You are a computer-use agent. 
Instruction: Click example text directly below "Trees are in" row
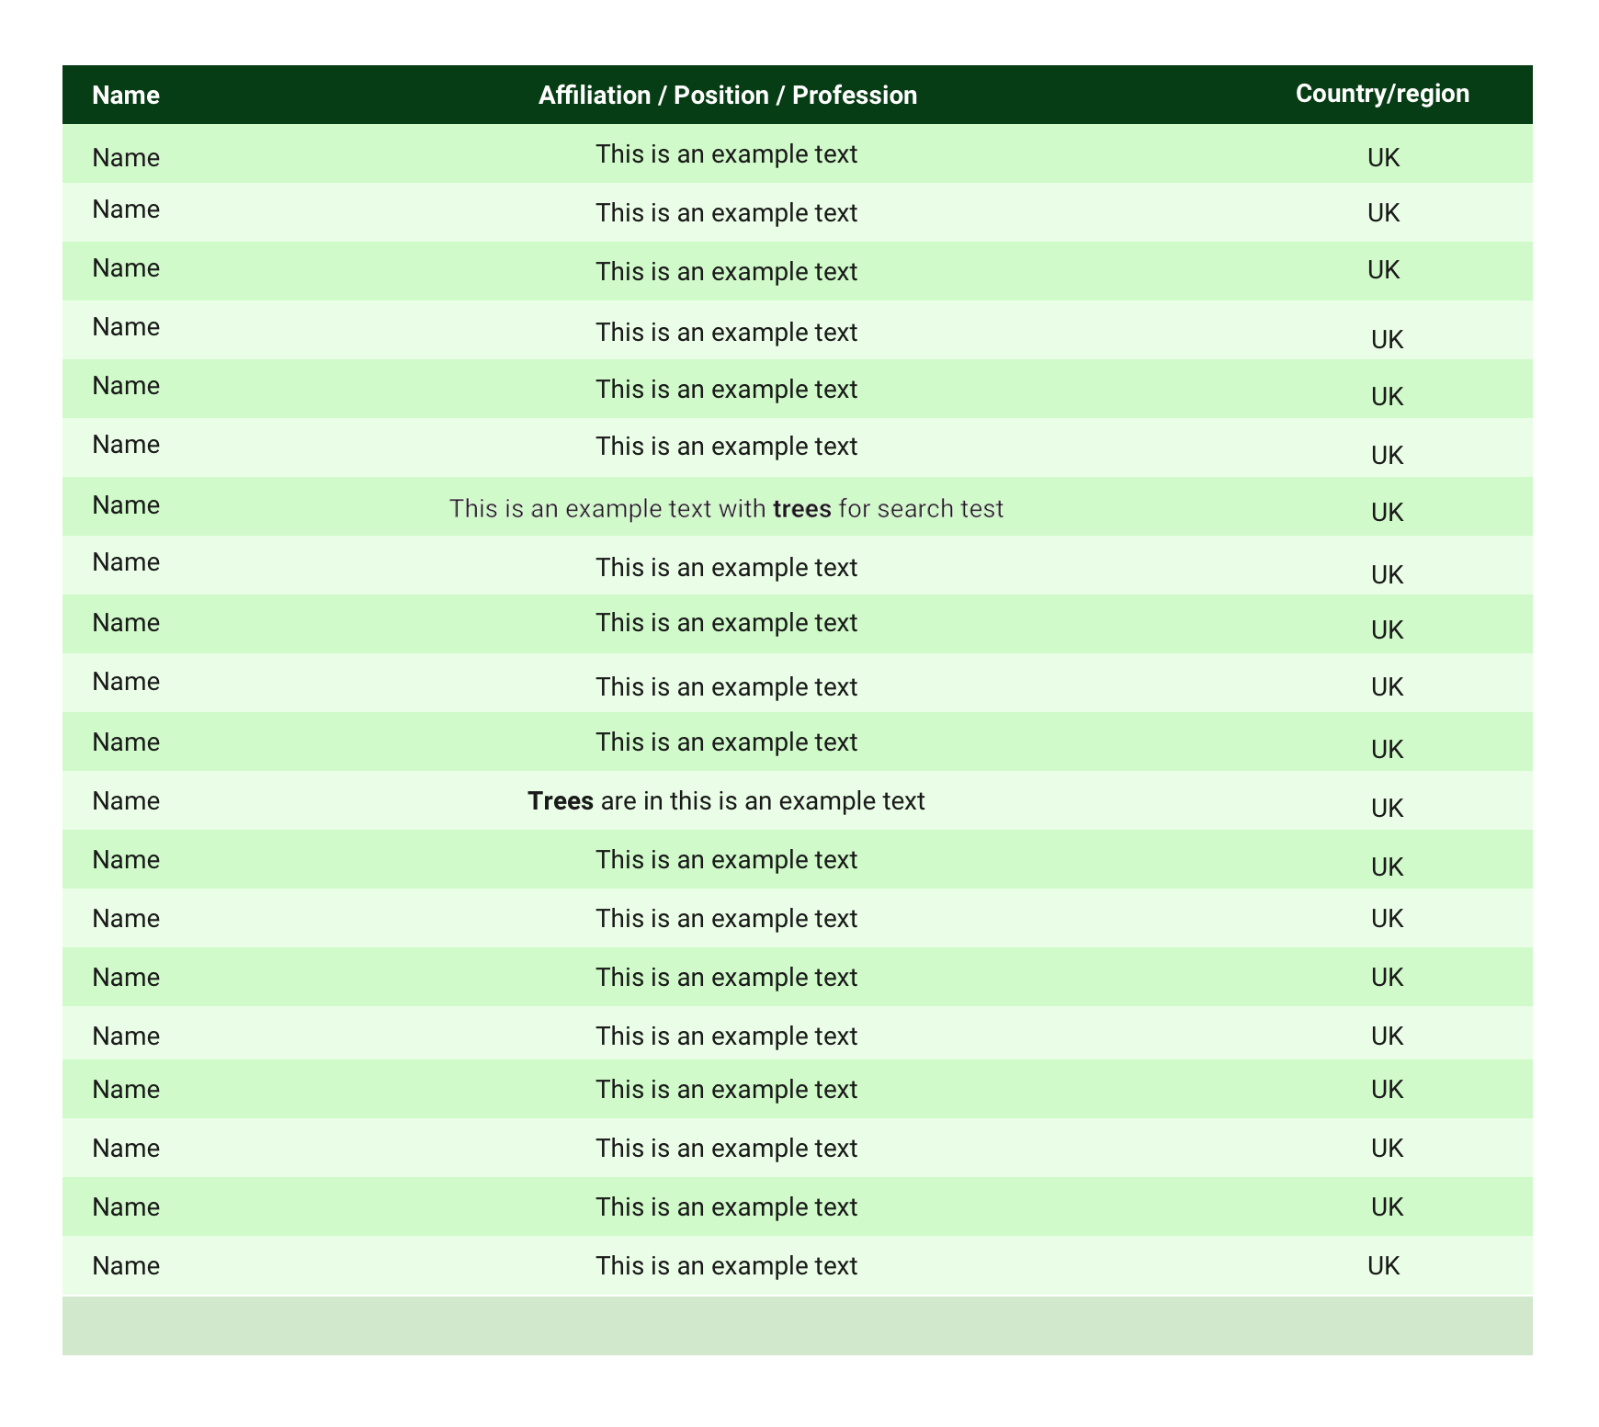[726, 860]
